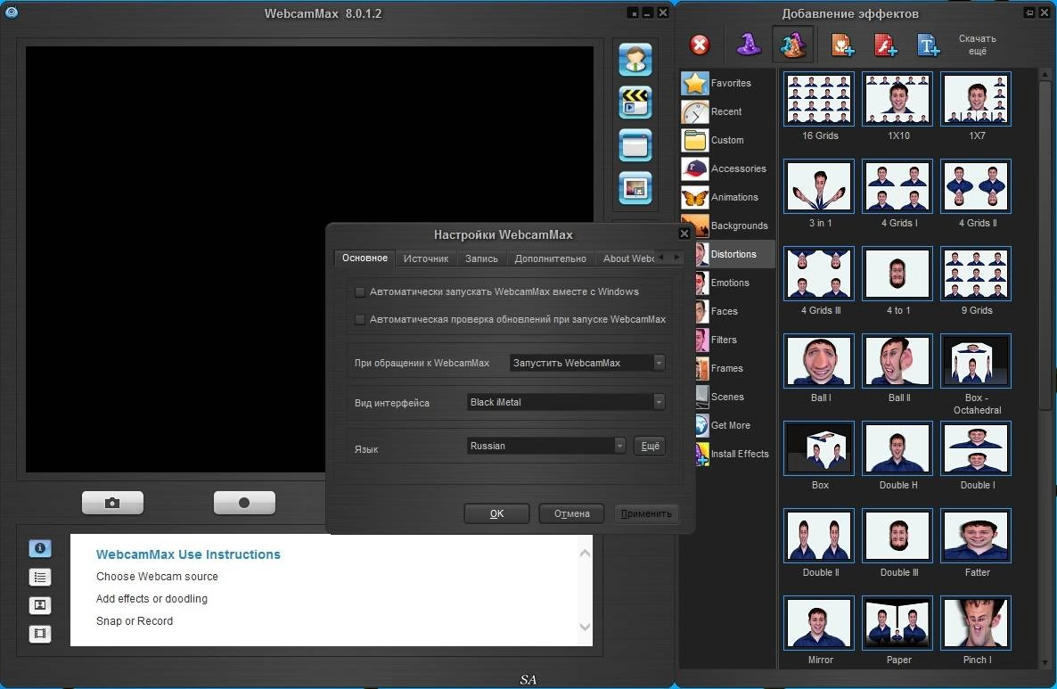Open the video file source icon
Screen dimensions: 1057x689
click(x=635, y=103)
